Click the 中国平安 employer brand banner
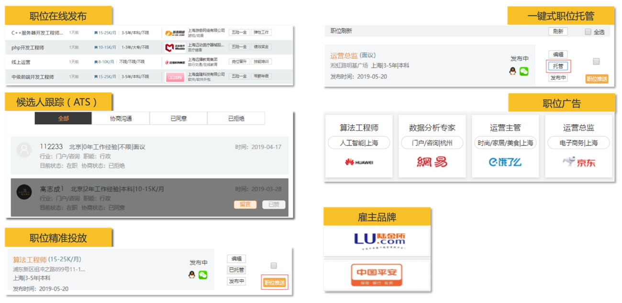 377,275
